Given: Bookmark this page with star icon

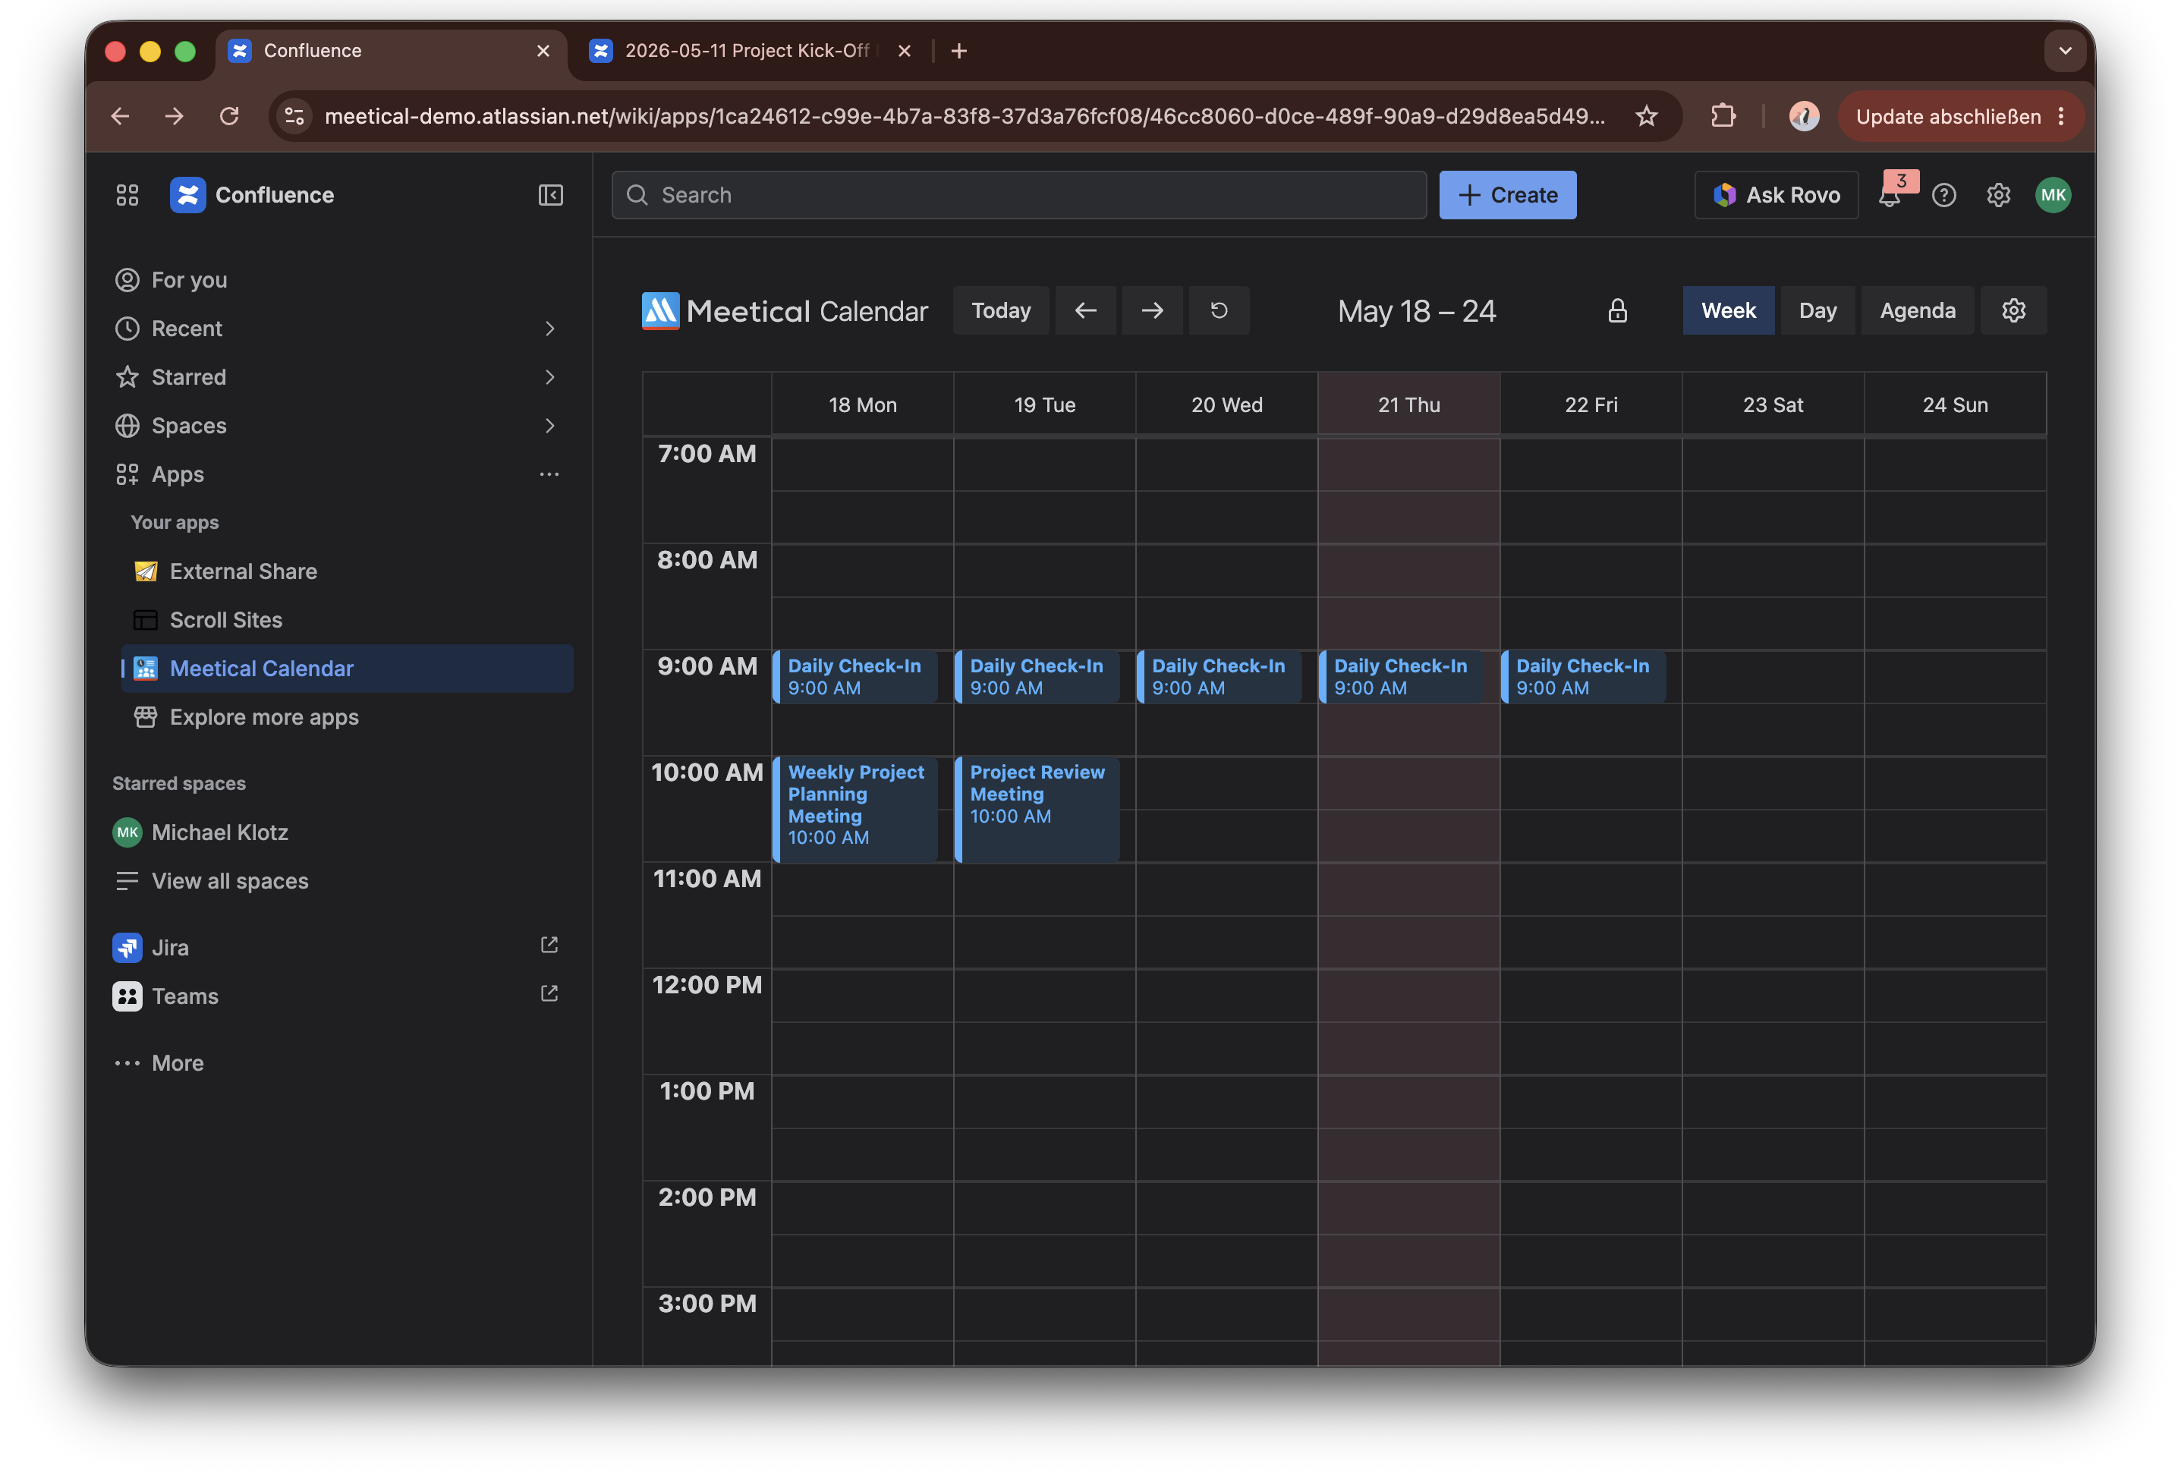Looking at the screenshot, I should coord(1646,116).
